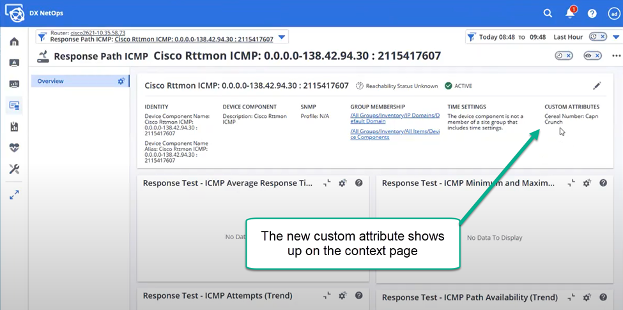Image resolution: width=623 pixels, height=310 pixels.
Task: Open the dashboards chart icon in the sidebar
Action: (14, 84)
